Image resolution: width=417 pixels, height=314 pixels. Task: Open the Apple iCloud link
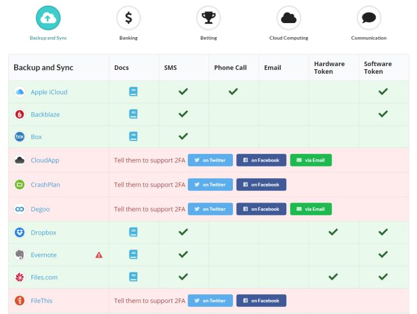[49, 92]
